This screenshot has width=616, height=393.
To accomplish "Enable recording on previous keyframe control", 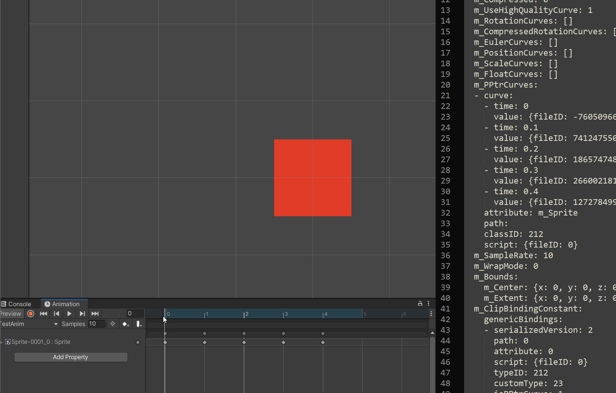I will point(56,313).
